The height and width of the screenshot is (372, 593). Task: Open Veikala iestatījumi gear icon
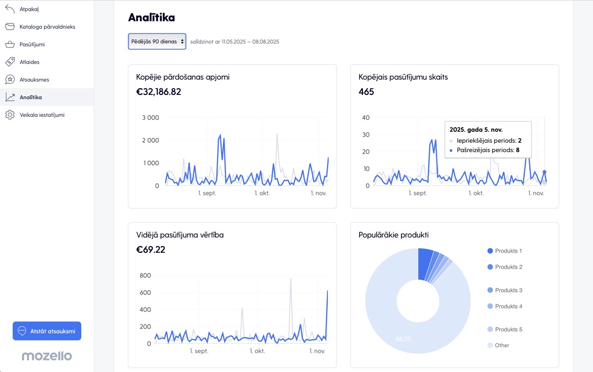tap(10, 115)
